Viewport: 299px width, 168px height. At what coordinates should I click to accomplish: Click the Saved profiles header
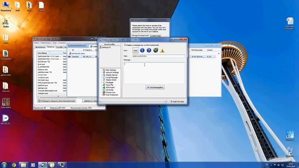point(110,44)
